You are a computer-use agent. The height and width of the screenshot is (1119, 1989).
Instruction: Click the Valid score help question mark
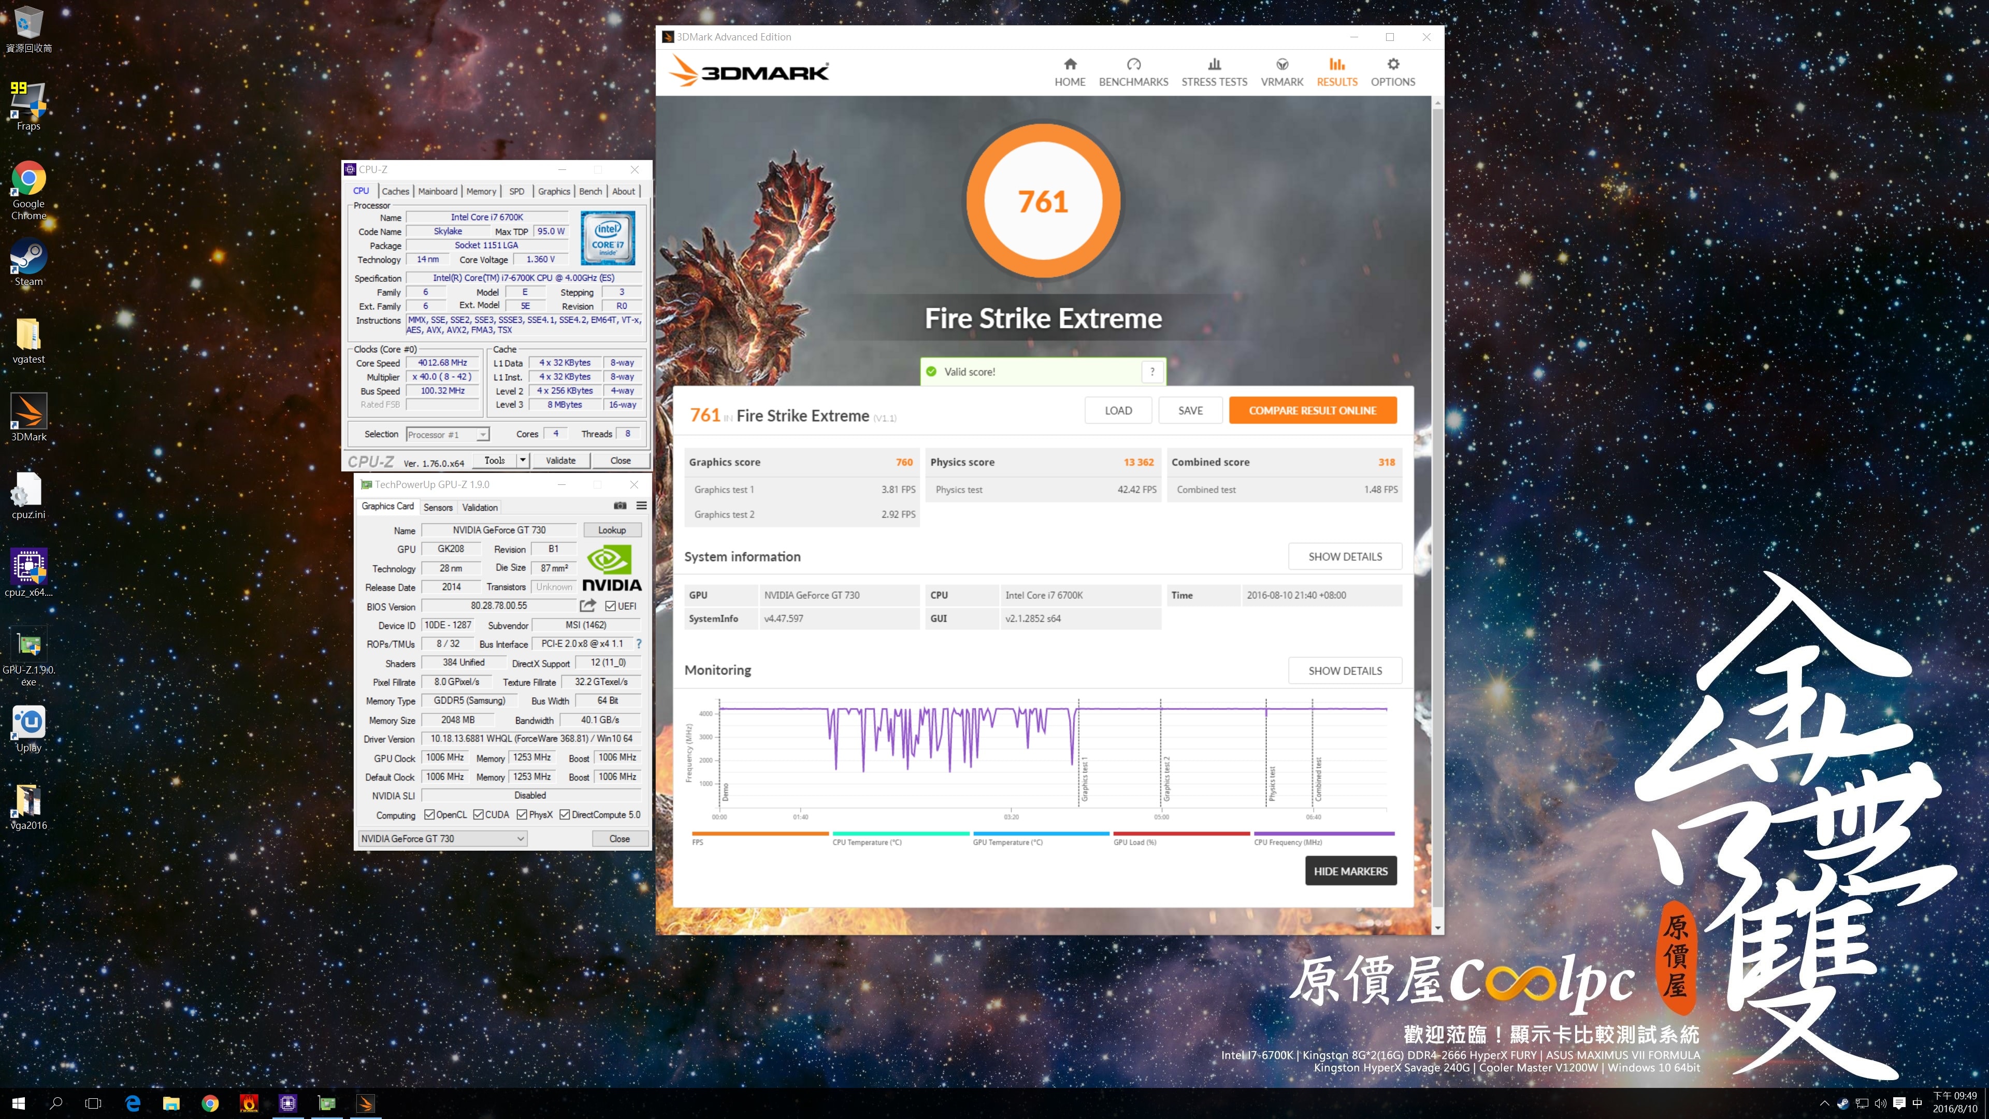click(1152, 371)
